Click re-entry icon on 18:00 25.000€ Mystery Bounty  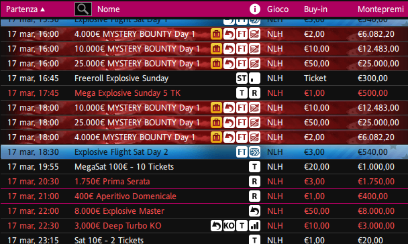[x=229, y=123]
